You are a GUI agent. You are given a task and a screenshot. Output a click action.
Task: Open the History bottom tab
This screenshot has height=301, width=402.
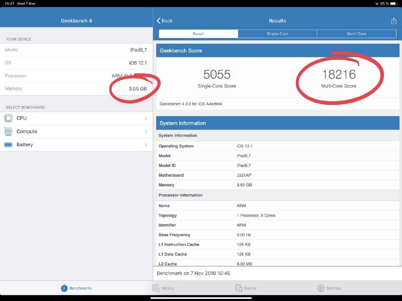coord(163,288)
